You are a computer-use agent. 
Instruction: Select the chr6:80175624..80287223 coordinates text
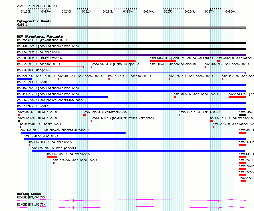37,6
